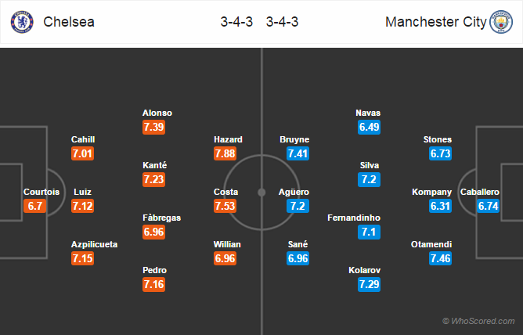Click Caballero's 6.74 rating badge
This screenshot has height=335, width=523.
pyautogui.click(x=488, y=206)
